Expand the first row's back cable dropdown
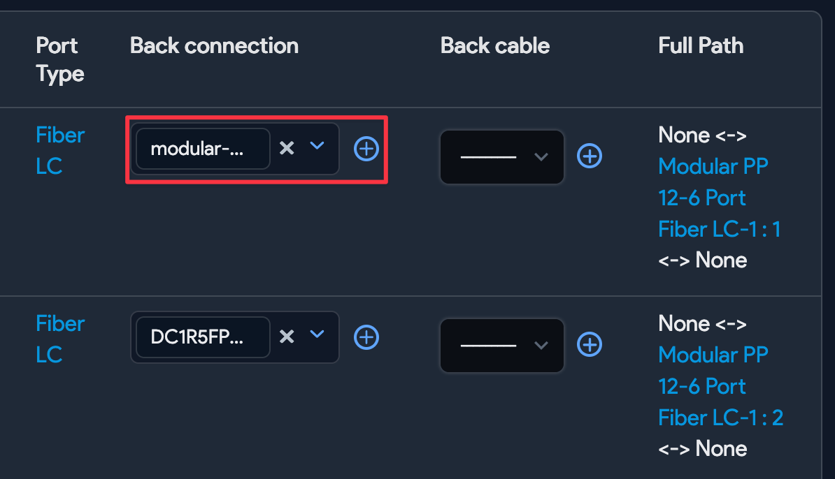Viewport: 835px width, 479px height. click(x=542, y=156)
